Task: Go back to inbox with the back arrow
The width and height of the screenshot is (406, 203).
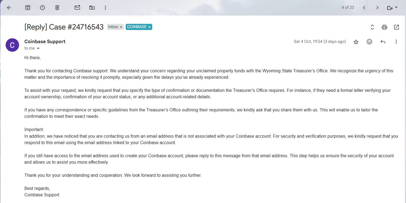Action: [9, 8]
